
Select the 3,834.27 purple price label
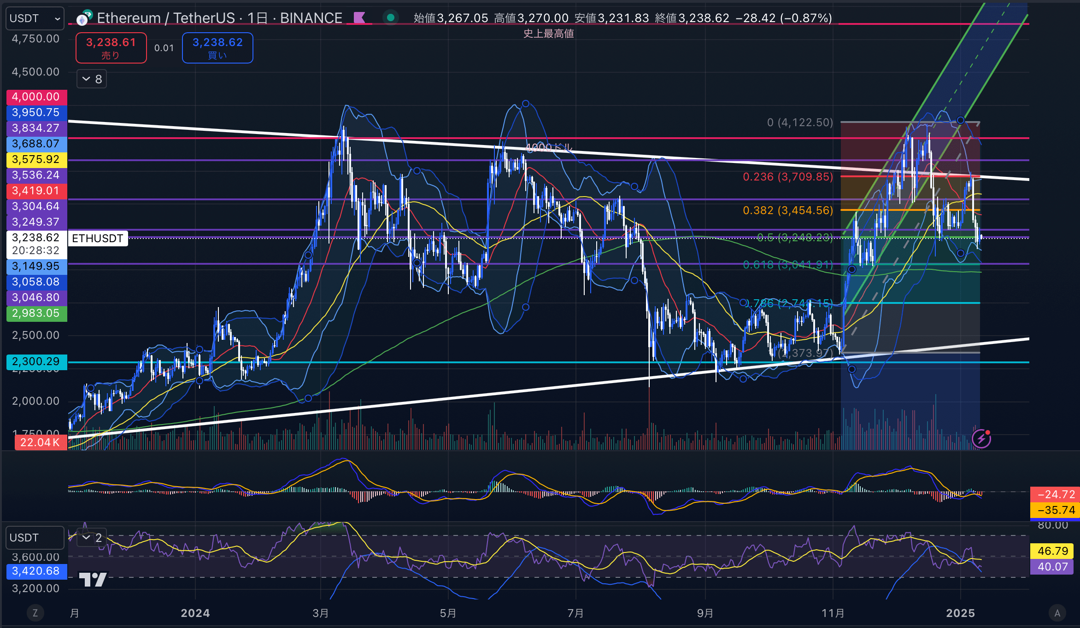[36, 128]
